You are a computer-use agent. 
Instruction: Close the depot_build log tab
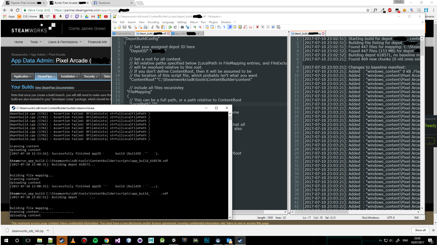(x=323, y=33)
